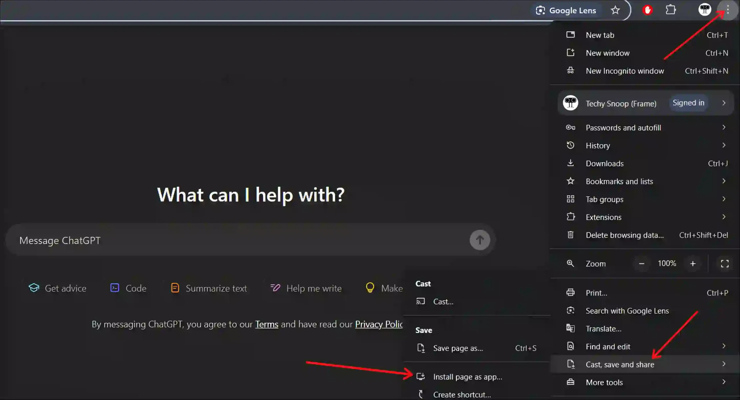Expand the More tools submenu chevron
Viewport: 740px width, 400px height.
pos(724,382)
